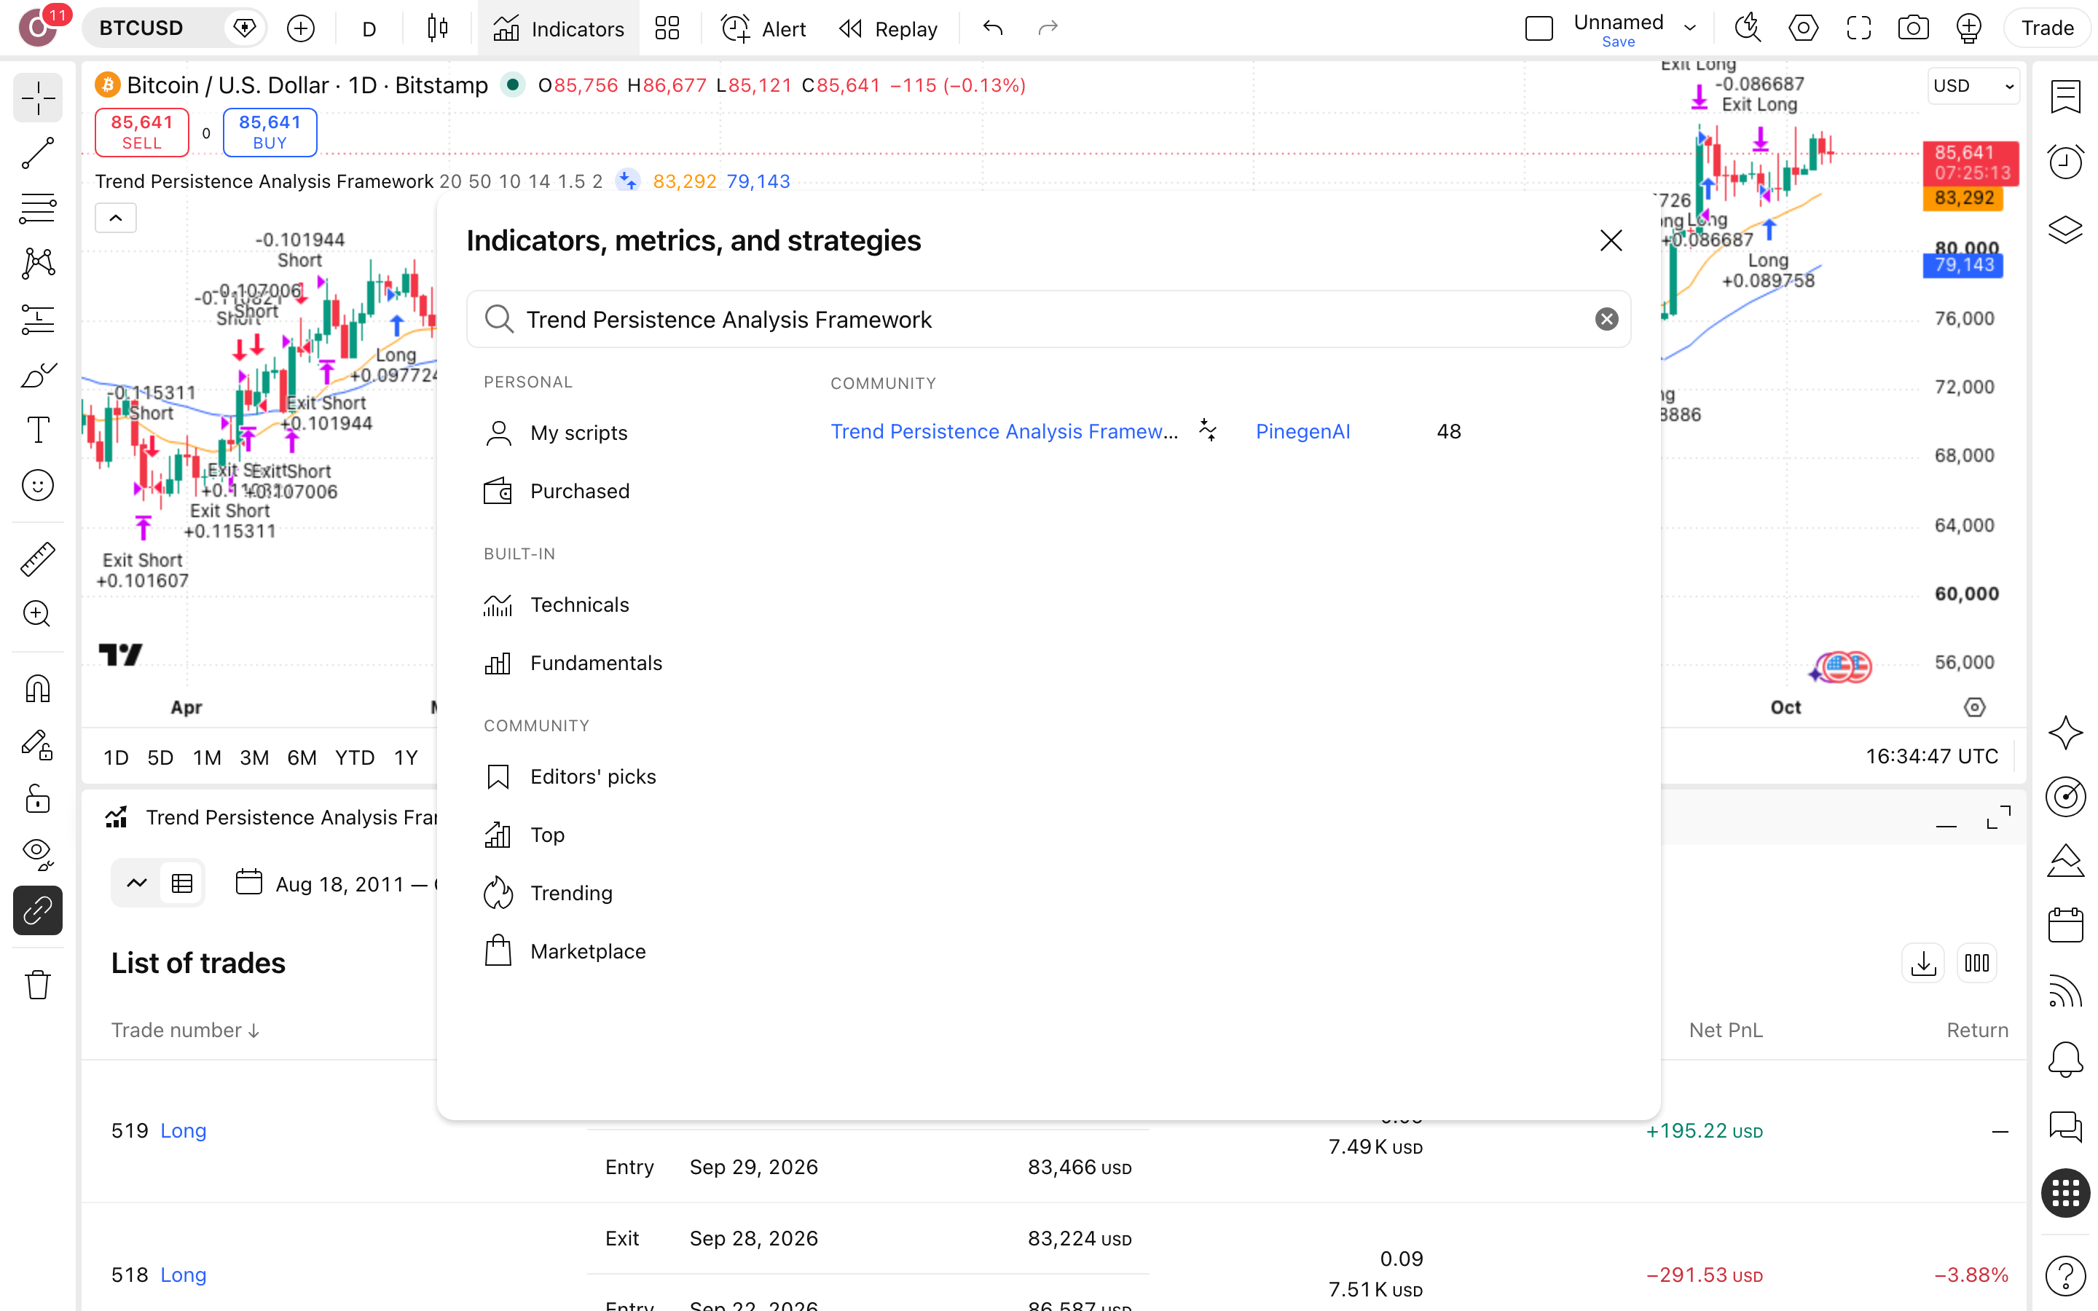Toggle lock all drawing tools
Image resolution: width=2098 pixels, height=1311 pixels.
(x=37, y=798)
